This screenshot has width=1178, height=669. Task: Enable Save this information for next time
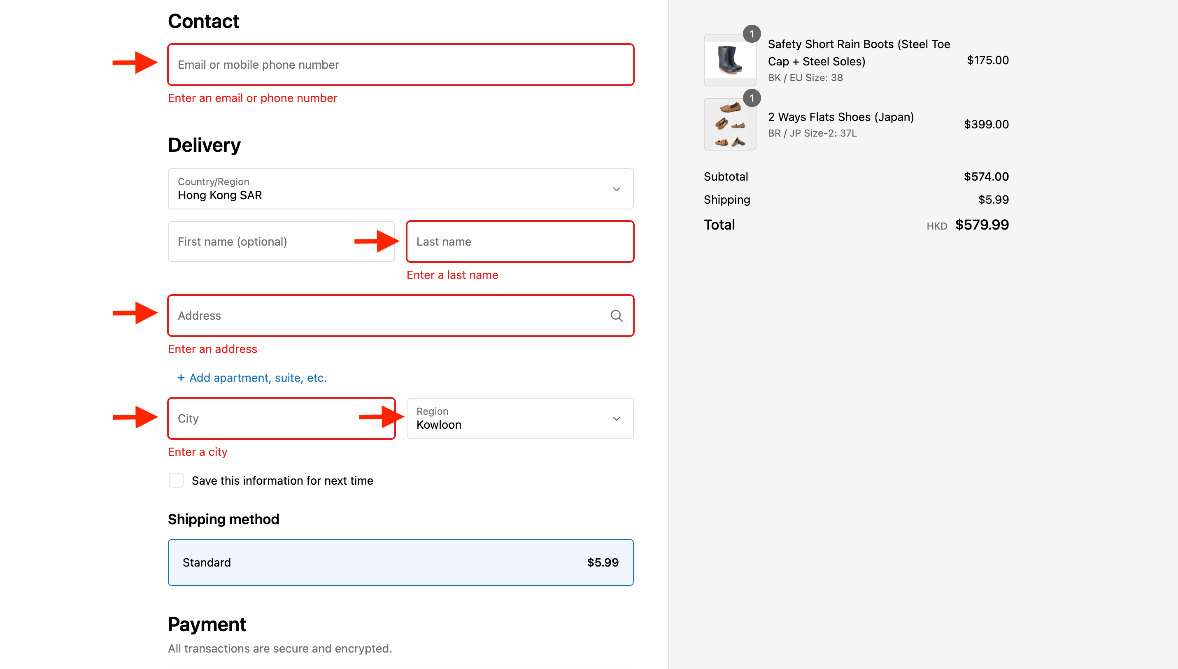pyautogui.click(x=176, y=480)
